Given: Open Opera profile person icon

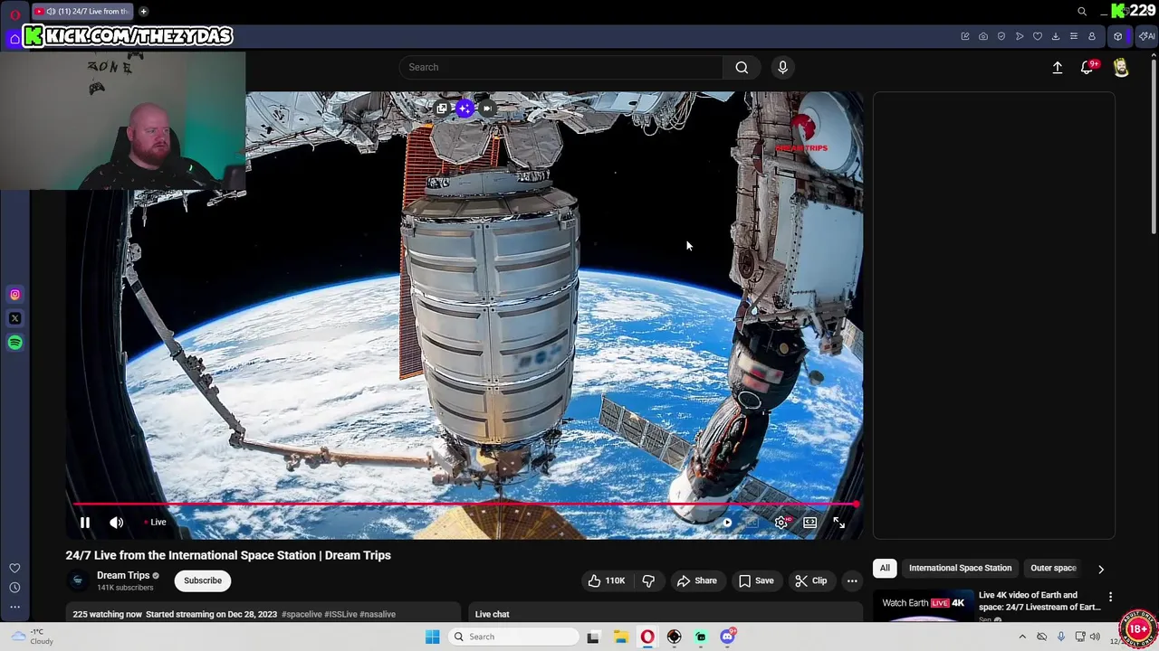Looking at the screenshot, I should pos(1092,36).
